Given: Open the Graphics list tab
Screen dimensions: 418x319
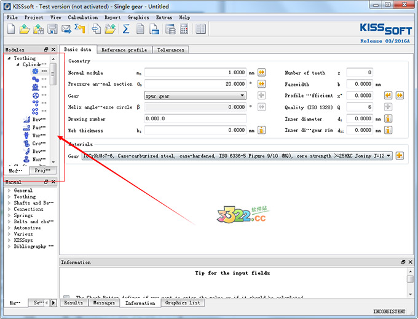Looking at the screenshot, I should (183, 303).
